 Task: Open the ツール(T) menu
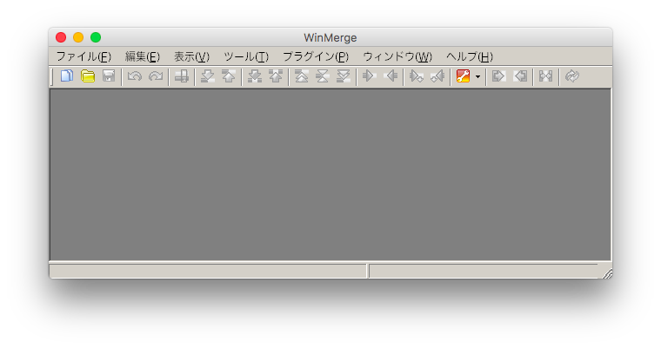coord(246,56)
